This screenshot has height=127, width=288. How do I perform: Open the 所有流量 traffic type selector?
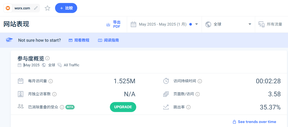(x=271, y=24)
